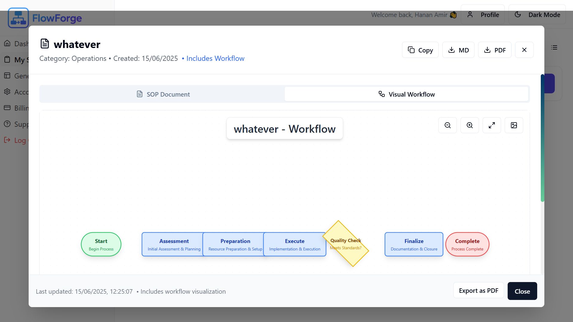Expand the workflow to fullscreen
The height and width of the screenshot is (322, 573).
click(492, 125)
